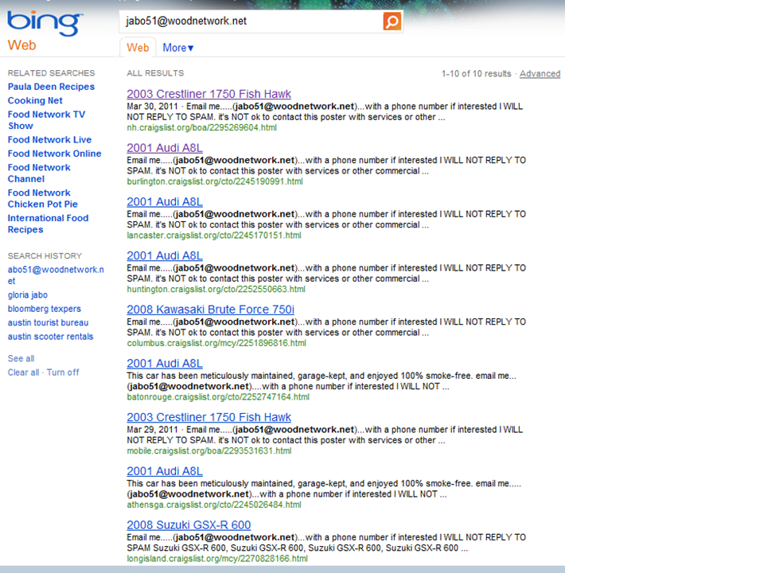The height and width of the screenshot is (573, 764).
Task: Open 2008 Kawasaki Brute Force 750i result
Action: [210, 310]
